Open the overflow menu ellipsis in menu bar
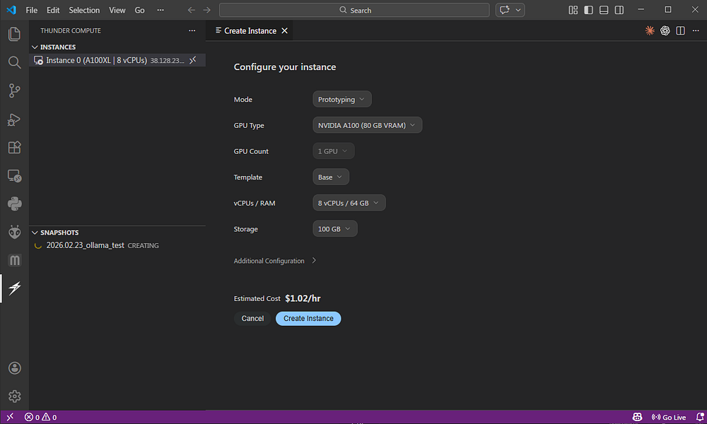The image size is (707, 424). (x=160, y=10)
